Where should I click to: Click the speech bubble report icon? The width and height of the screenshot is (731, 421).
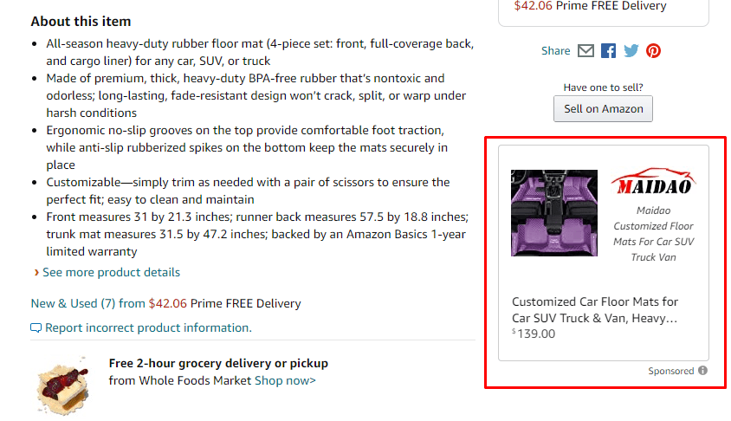click(x=36, y=328)
